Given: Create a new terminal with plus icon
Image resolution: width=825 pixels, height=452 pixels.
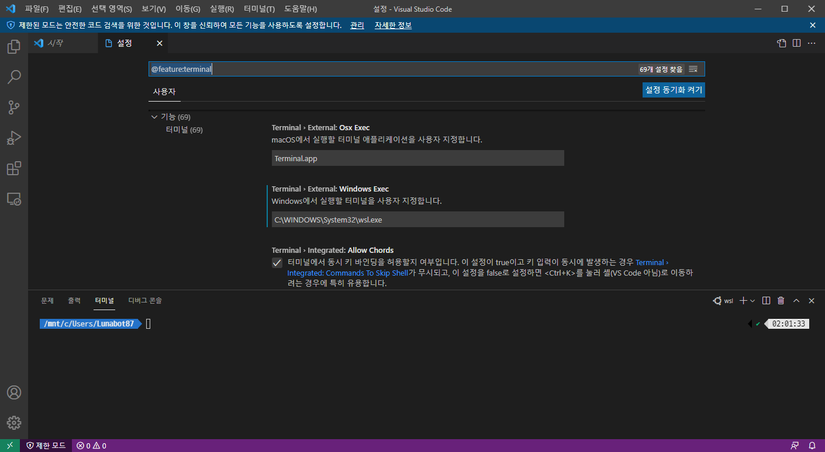Looking at the screenshot, I should [743, 301].
